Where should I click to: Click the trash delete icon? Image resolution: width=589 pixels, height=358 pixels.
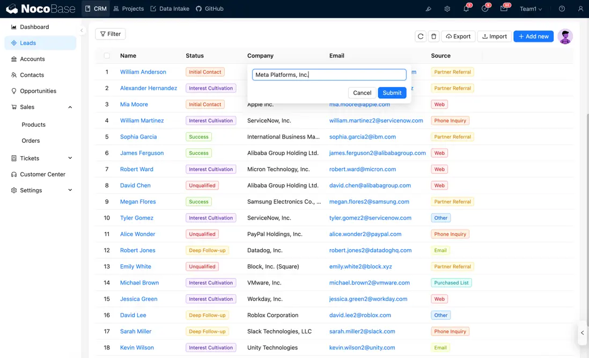click(x=434, y=36)
